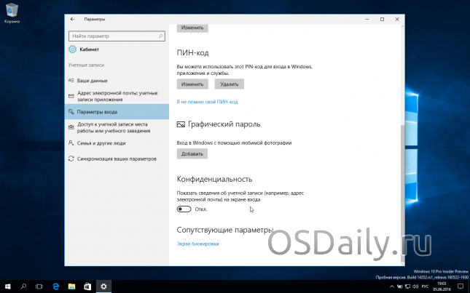Toggle the Конфиденциальность switch showing Откл.
This screenshot has width=470, height=293.
coord(184,209)
